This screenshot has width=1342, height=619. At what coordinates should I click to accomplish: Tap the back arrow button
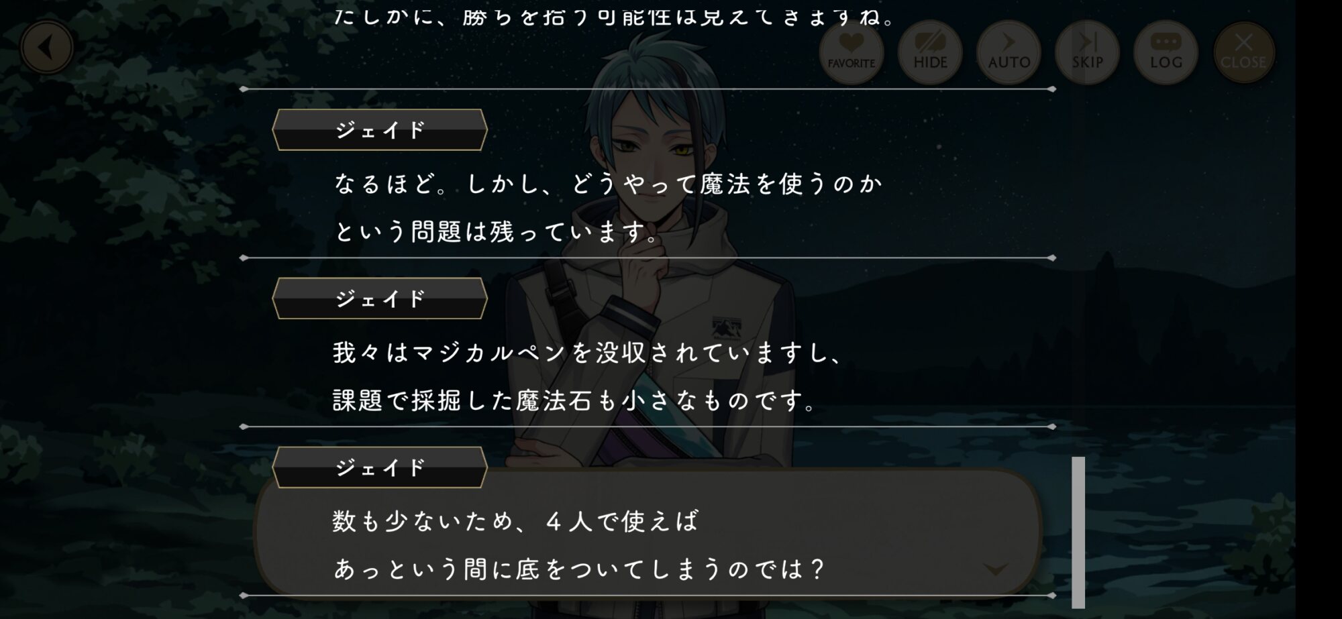tap(46, 48)
